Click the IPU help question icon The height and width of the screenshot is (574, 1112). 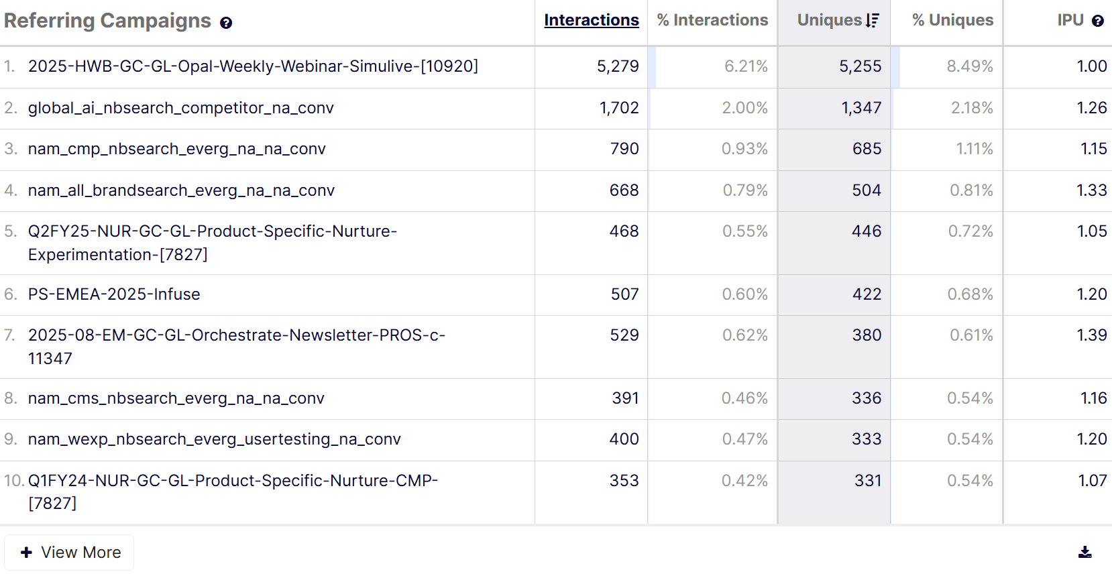(x=1097, y=21)
